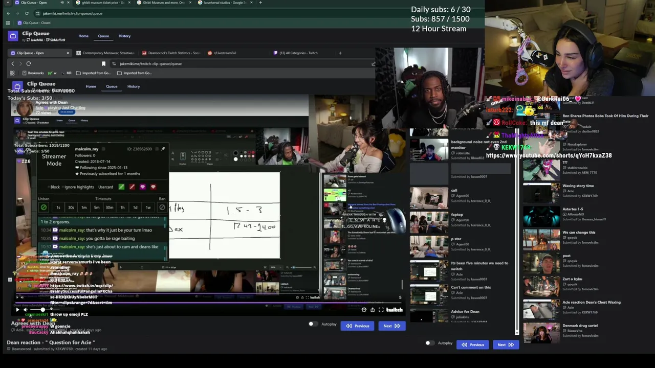Add new tab in inner browser
The height and width of the screenshot is (368, 655).
pos(340,53)
